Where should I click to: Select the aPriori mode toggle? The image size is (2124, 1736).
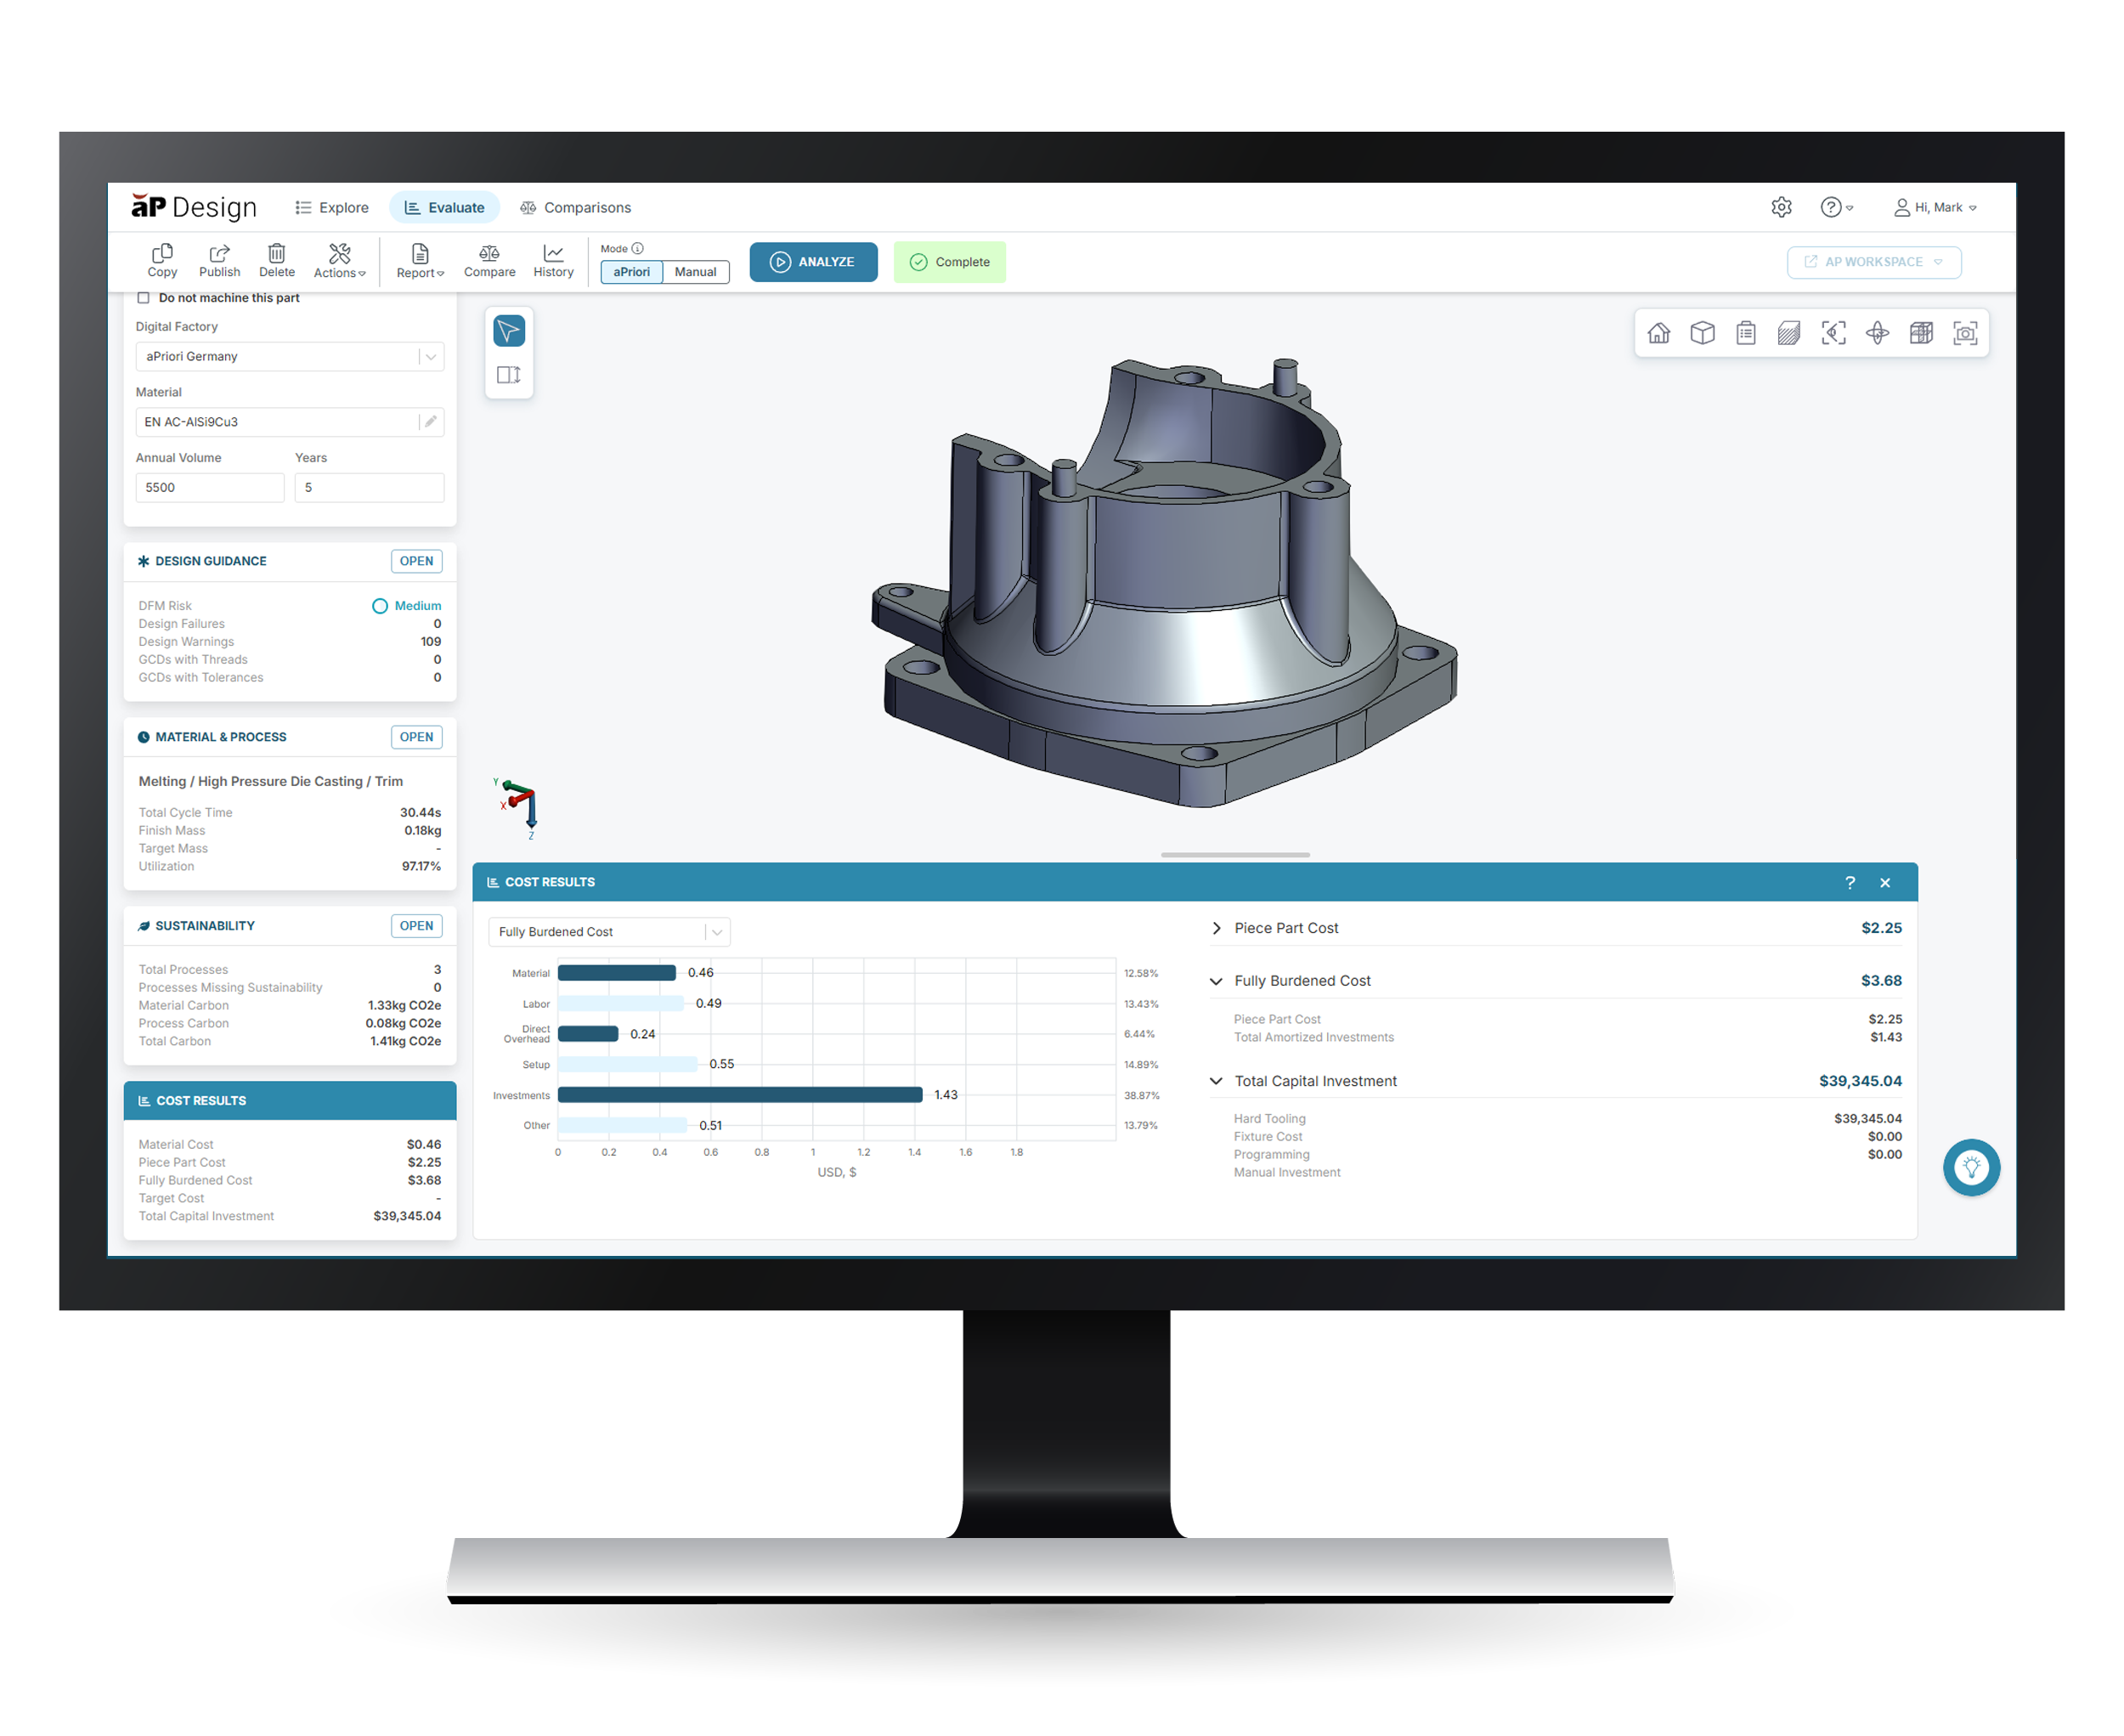(631, 272)
